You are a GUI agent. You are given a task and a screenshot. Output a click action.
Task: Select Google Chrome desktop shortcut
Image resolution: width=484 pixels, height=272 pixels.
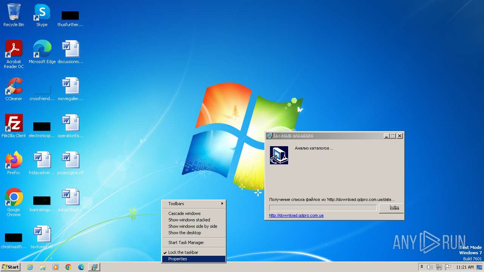tap(14, 202)
